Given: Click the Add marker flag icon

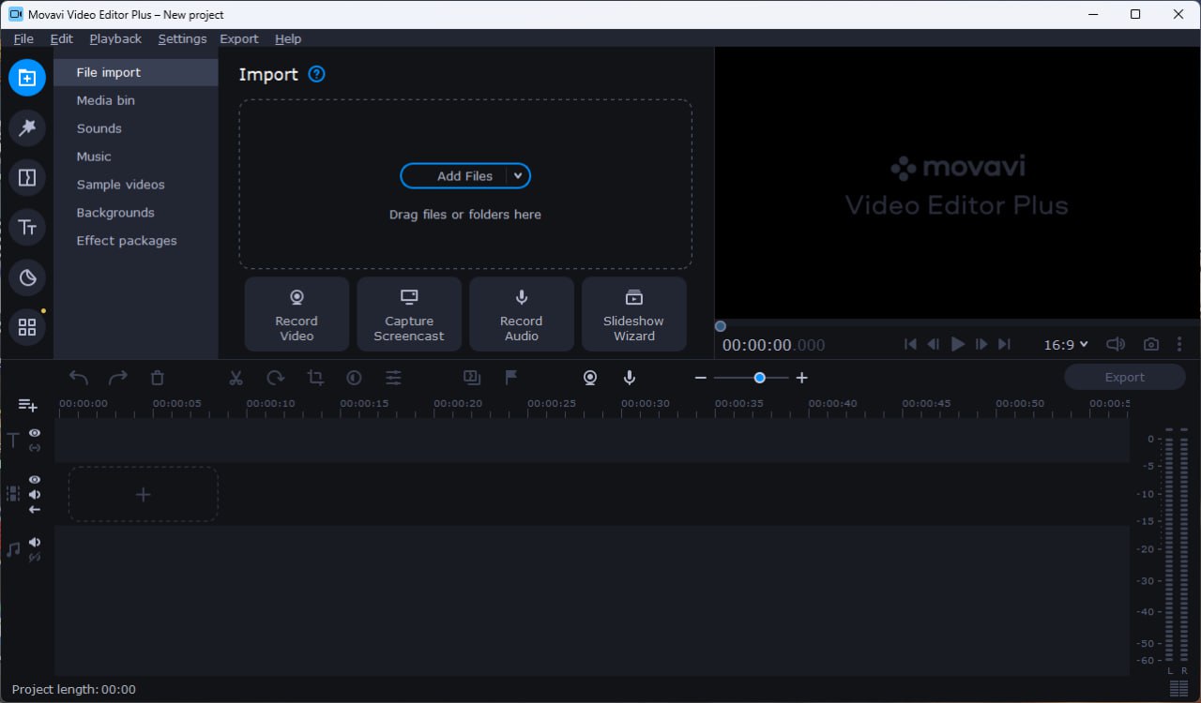Looking at the screenshot, I should [511, 378].
